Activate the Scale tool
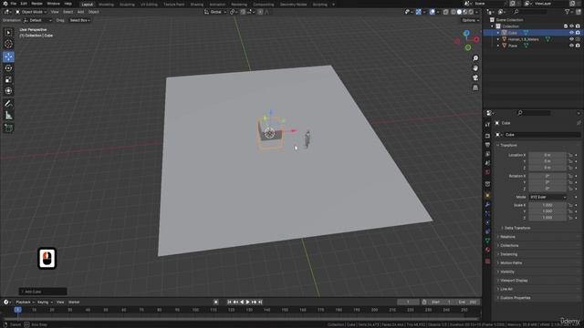584x328 pixels. pyautogui.click(x=8, y=79)
